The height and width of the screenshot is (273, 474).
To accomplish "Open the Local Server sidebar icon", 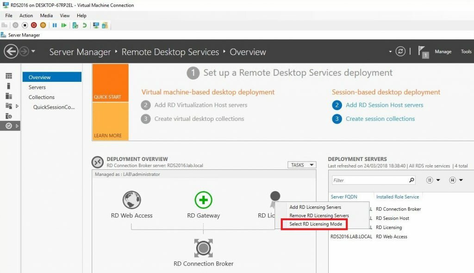I will click(x=9, y=86).
